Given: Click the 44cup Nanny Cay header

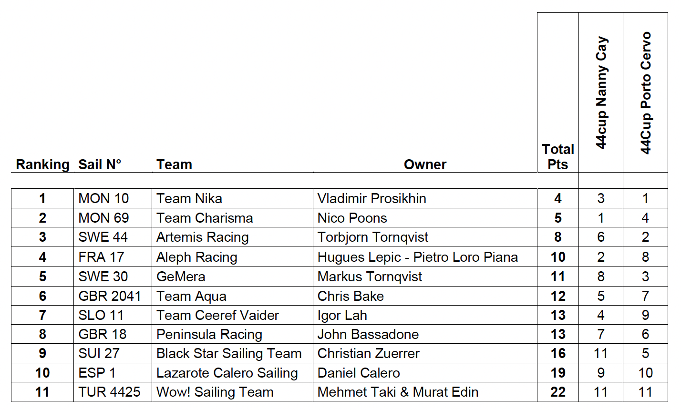Looking at the screenshot, I should click(x=601, y=92).
